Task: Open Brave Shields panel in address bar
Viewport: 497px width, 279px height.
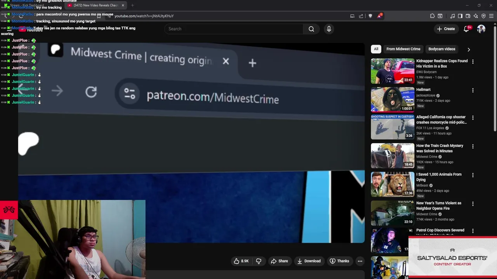Action: [x=370, y=16]
